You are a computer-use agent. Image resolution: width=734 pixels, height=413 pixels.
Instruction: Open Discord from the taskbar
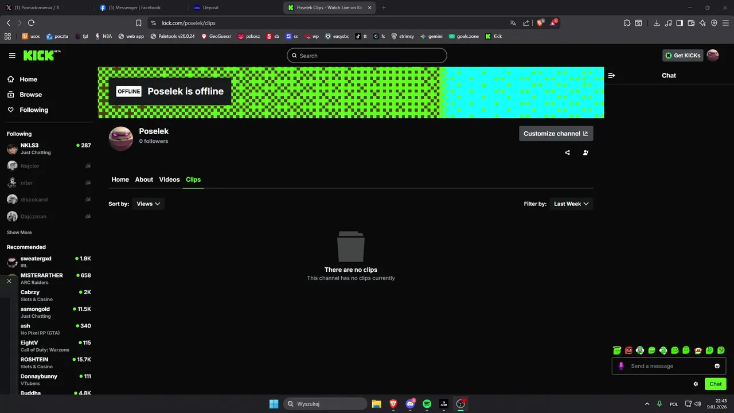(x=410, y=404)
